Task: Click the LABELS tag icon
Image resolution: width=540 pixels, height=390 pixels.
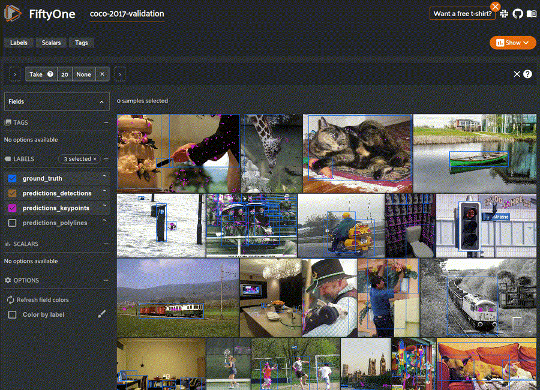Action: point(8,159)
